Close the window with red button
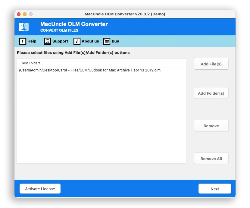The image size is (250, 208). click(19, 14)
